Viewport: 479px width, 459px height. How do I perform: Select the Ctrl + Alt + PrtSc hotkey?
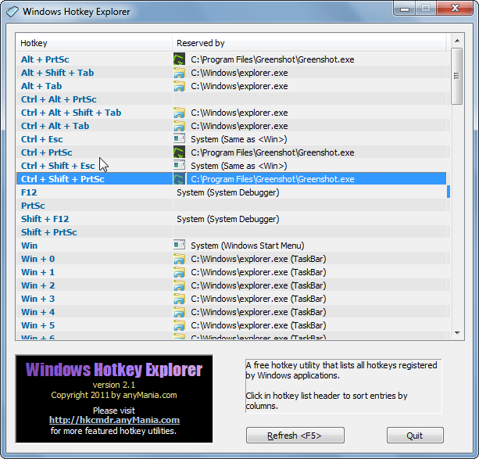tap(59, 99)
